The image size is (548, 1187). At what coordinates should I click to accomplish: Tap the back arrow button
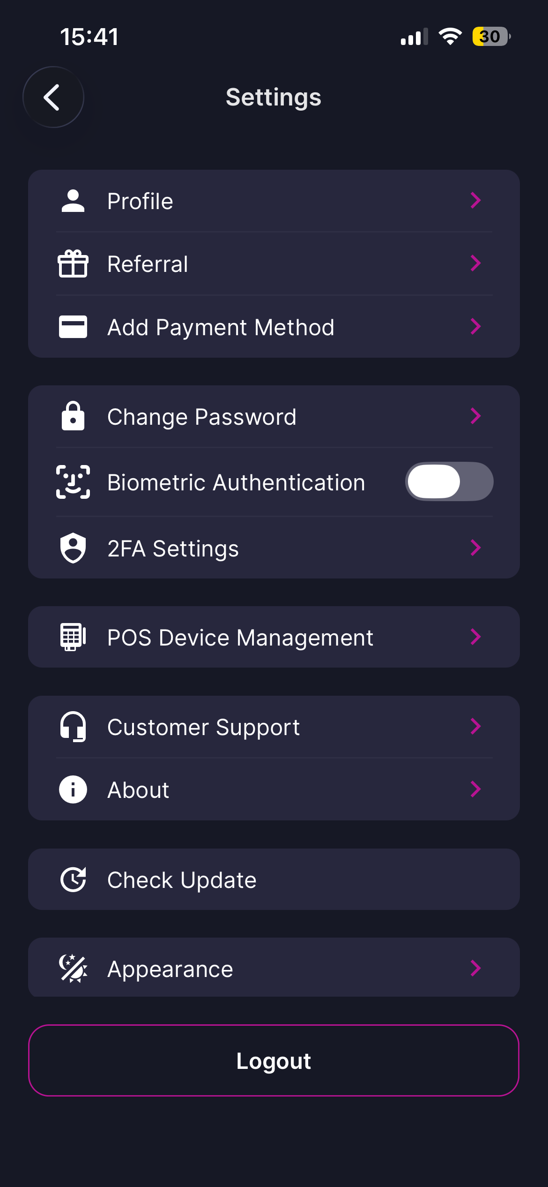tap(53, 97)
